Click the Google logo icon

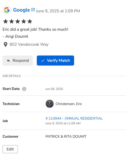click(x=7, y=10)
